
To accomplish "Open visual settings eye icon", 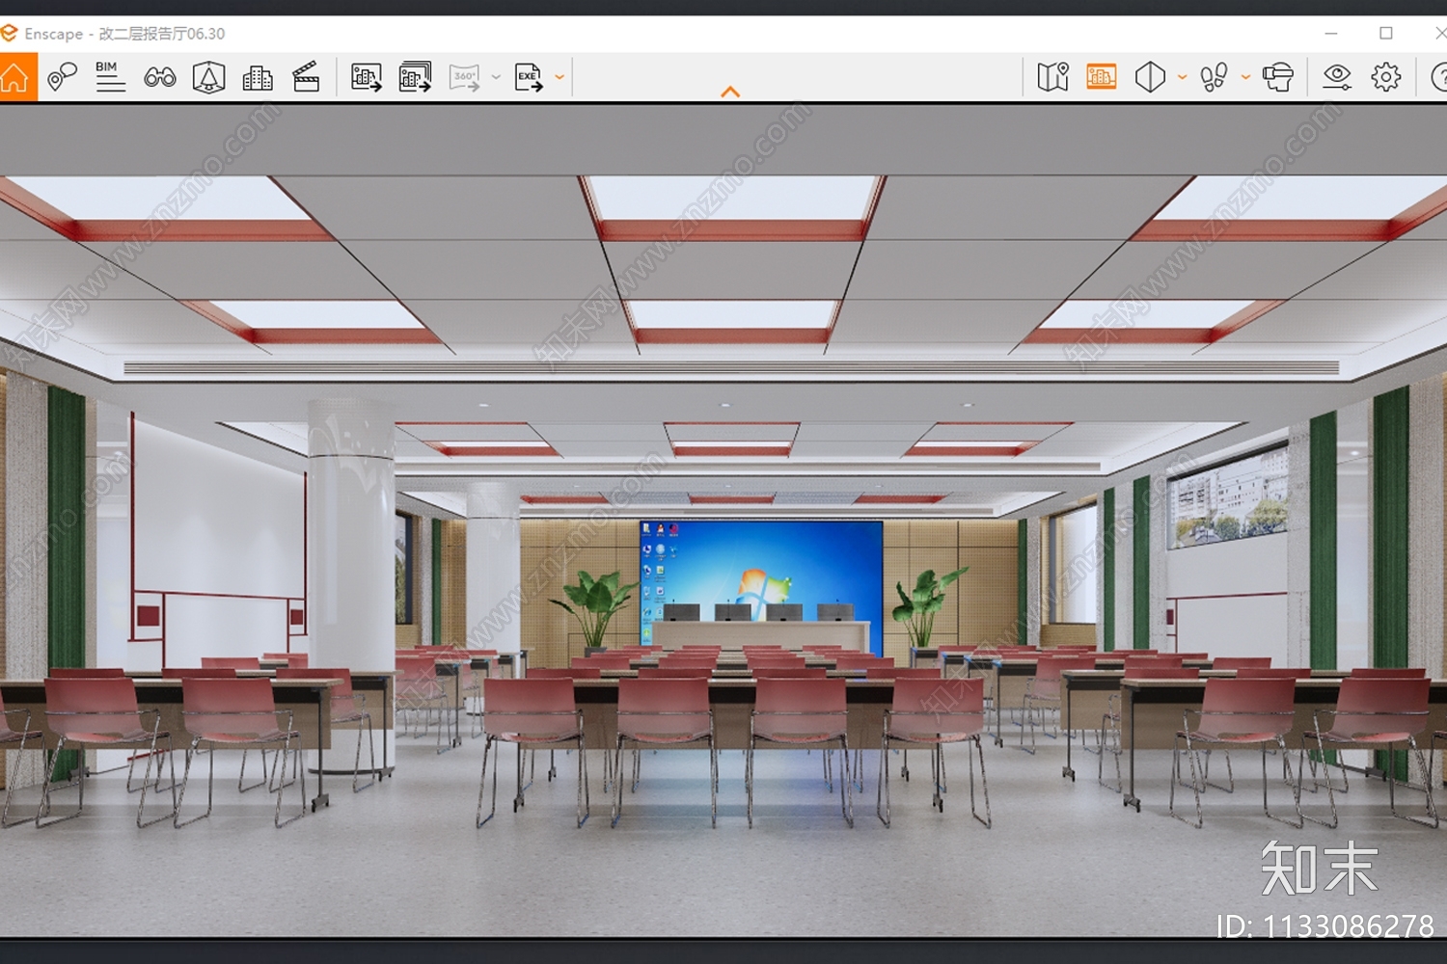I will tap(1337, 77).
